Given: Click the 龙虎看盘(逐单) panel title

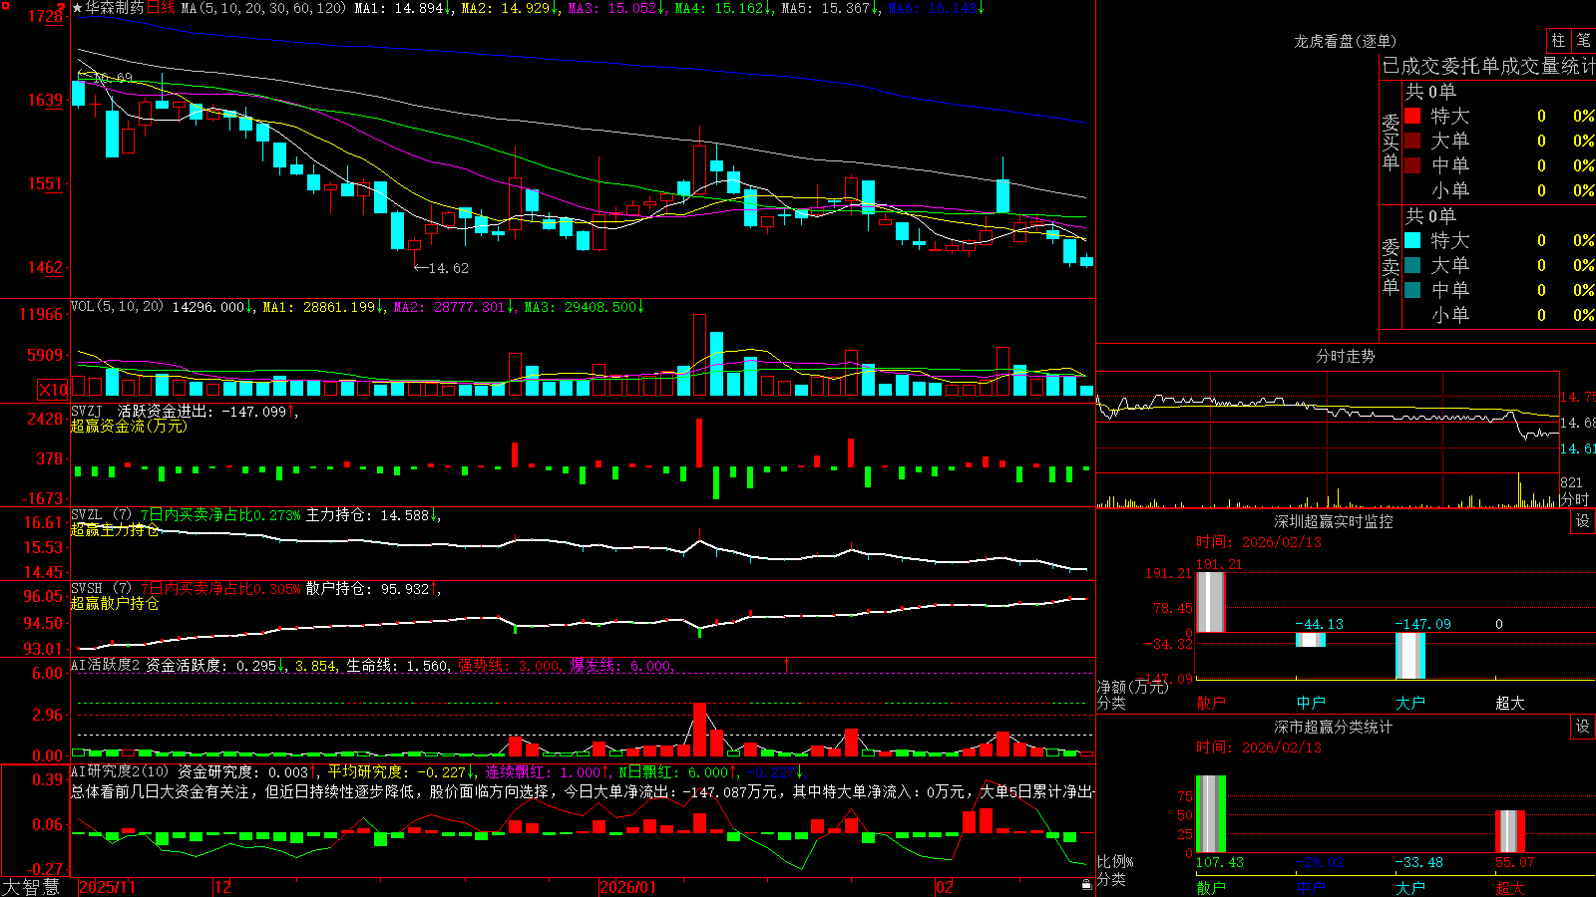Looking at the screenshot, I should (x=1346, y=41).
